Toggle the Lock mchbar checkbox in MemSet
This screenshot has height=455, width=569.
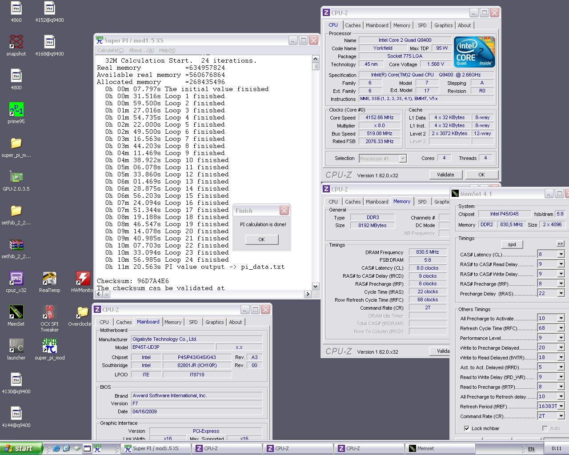467,428
